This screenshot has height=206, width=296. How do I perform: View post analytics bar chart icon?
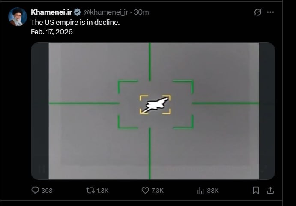coord(200,190)
